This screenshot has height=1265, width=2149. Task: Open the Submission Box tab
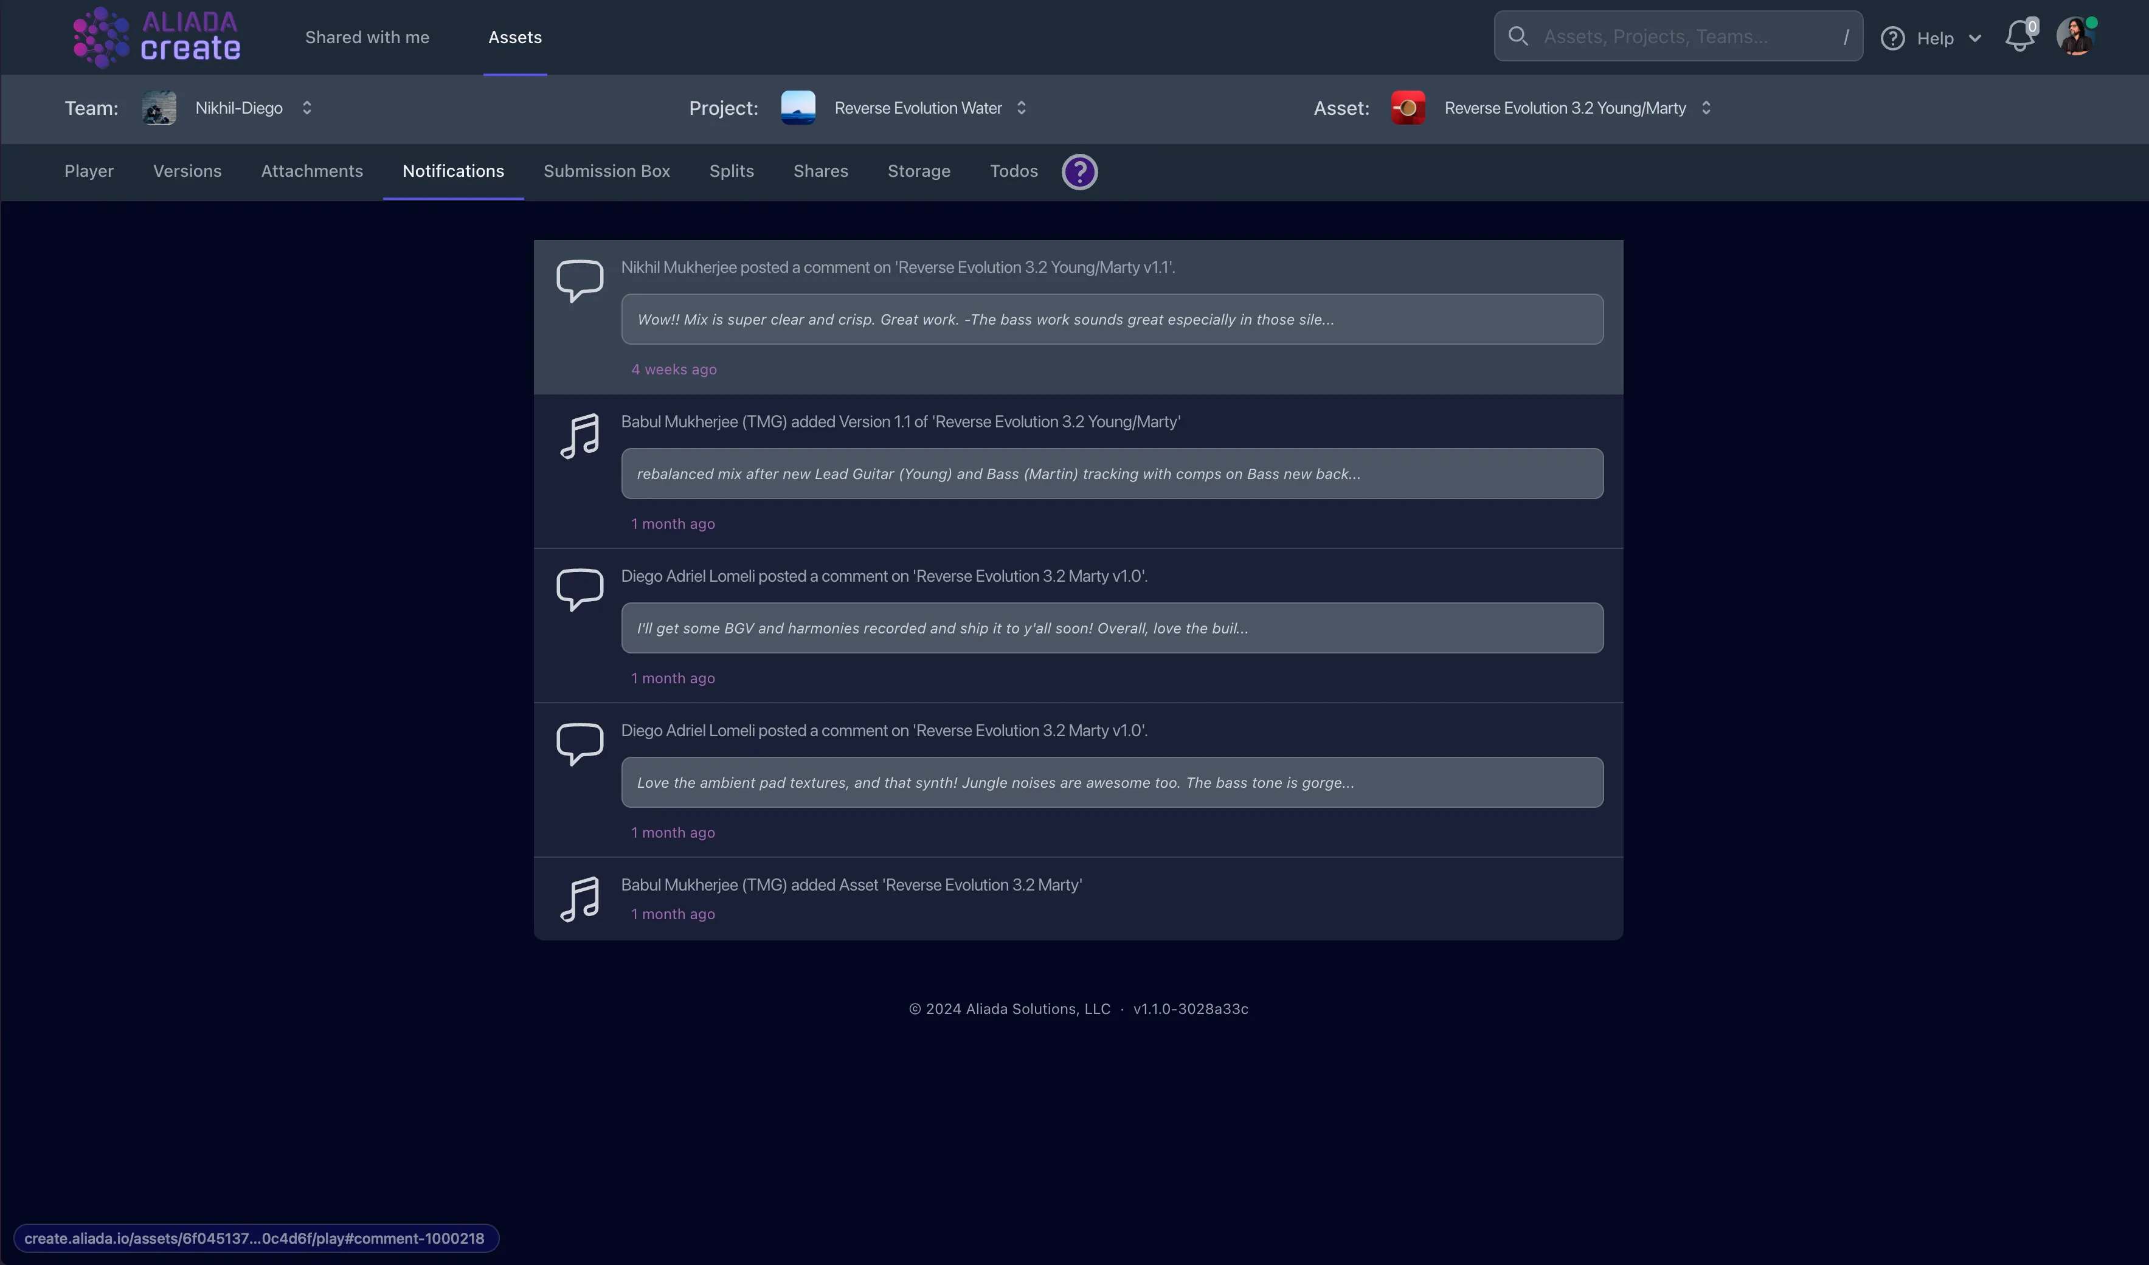click(606, 171)
